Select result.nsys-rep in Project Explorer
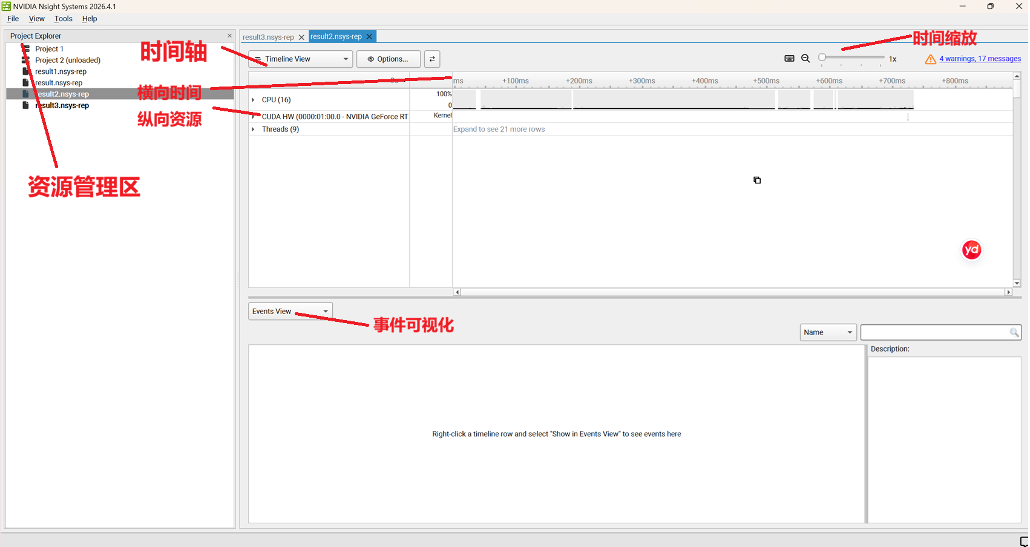This screenshot has height=547, width=1030. [x=59, y=83]
